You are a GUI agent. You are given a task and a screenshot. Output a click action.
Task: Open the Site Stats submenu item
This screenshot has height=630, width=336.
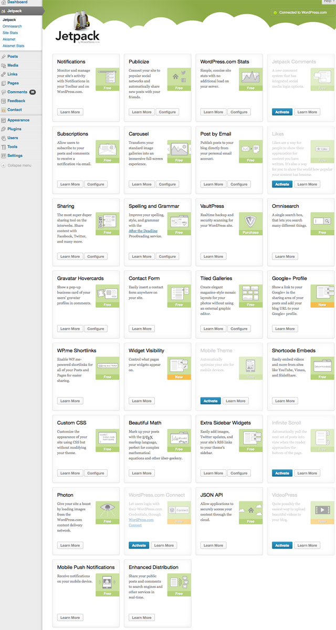click(10, 33)
